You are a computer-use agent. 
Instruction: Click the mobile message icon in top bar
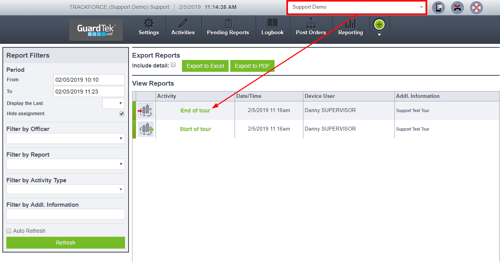(x=438, y=7)
